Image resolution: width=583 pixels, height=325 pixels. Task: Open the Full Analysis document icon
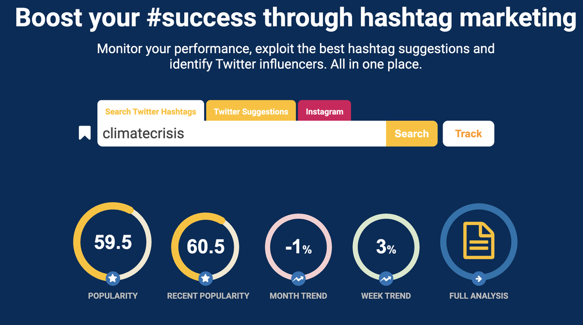pos(478,240)
